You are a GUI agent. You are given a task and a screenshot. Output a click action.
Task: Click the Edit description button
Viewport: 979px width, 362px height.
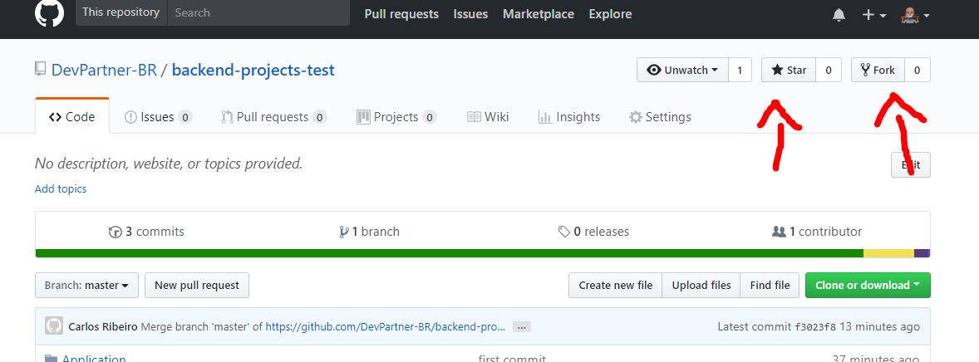910,164
